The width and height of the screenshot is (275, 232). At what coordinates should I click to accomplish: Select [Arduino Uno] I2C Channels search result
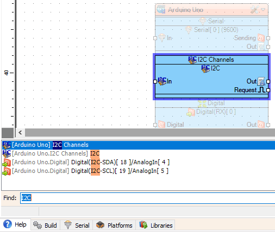click(138, 145)
